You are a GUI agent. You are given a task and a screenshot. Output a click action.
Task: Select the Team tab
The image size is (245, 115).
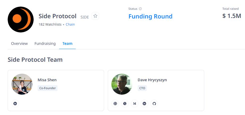[67, 44]
